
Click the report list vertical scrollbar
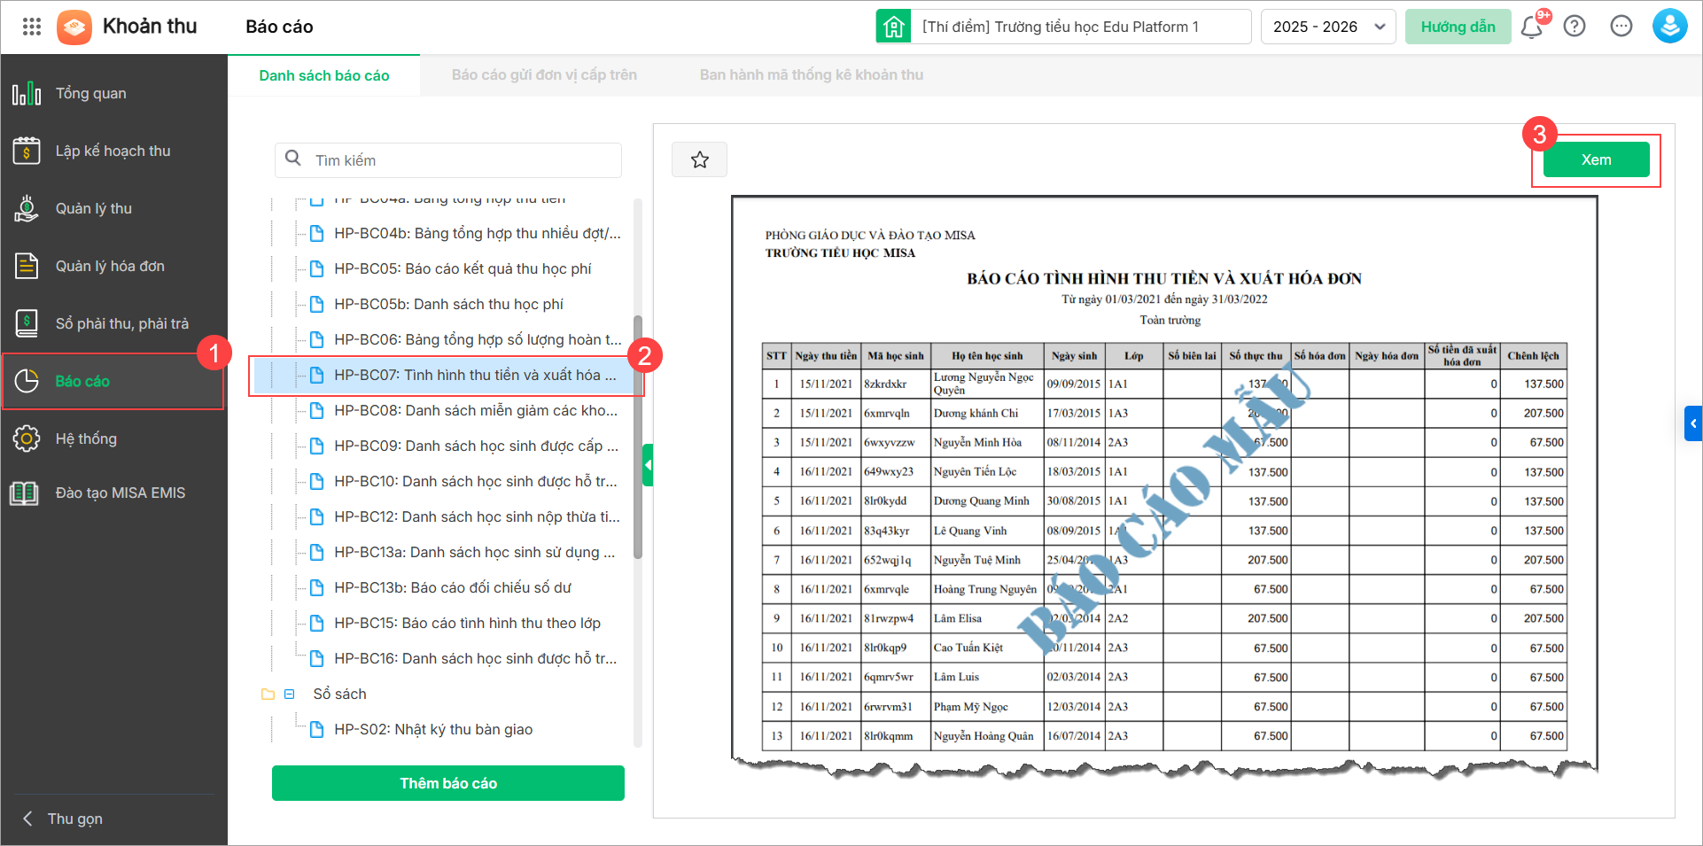click(x=638, y=437)
